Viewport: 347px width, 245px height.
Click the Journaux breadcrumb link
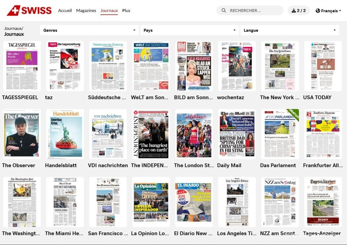14,28
